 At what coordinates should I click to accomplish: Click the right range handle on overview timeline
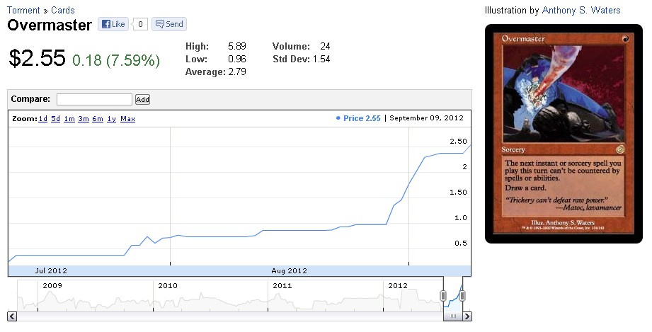tap(462, 296)
